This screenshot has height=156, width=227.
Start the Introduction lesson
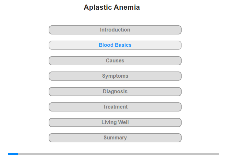(115, 30)
